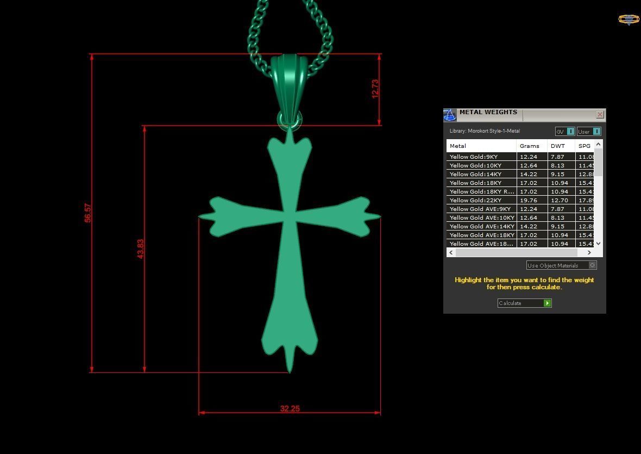
Task: Select the Yellow Gold AVE:10KY row
Action: click(x=520, y=217)
